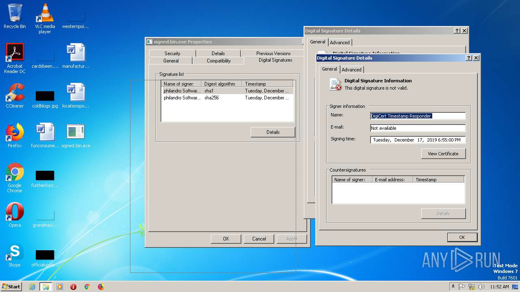Launch CCleaner desktop shortcut

click(x=15, y=96)
